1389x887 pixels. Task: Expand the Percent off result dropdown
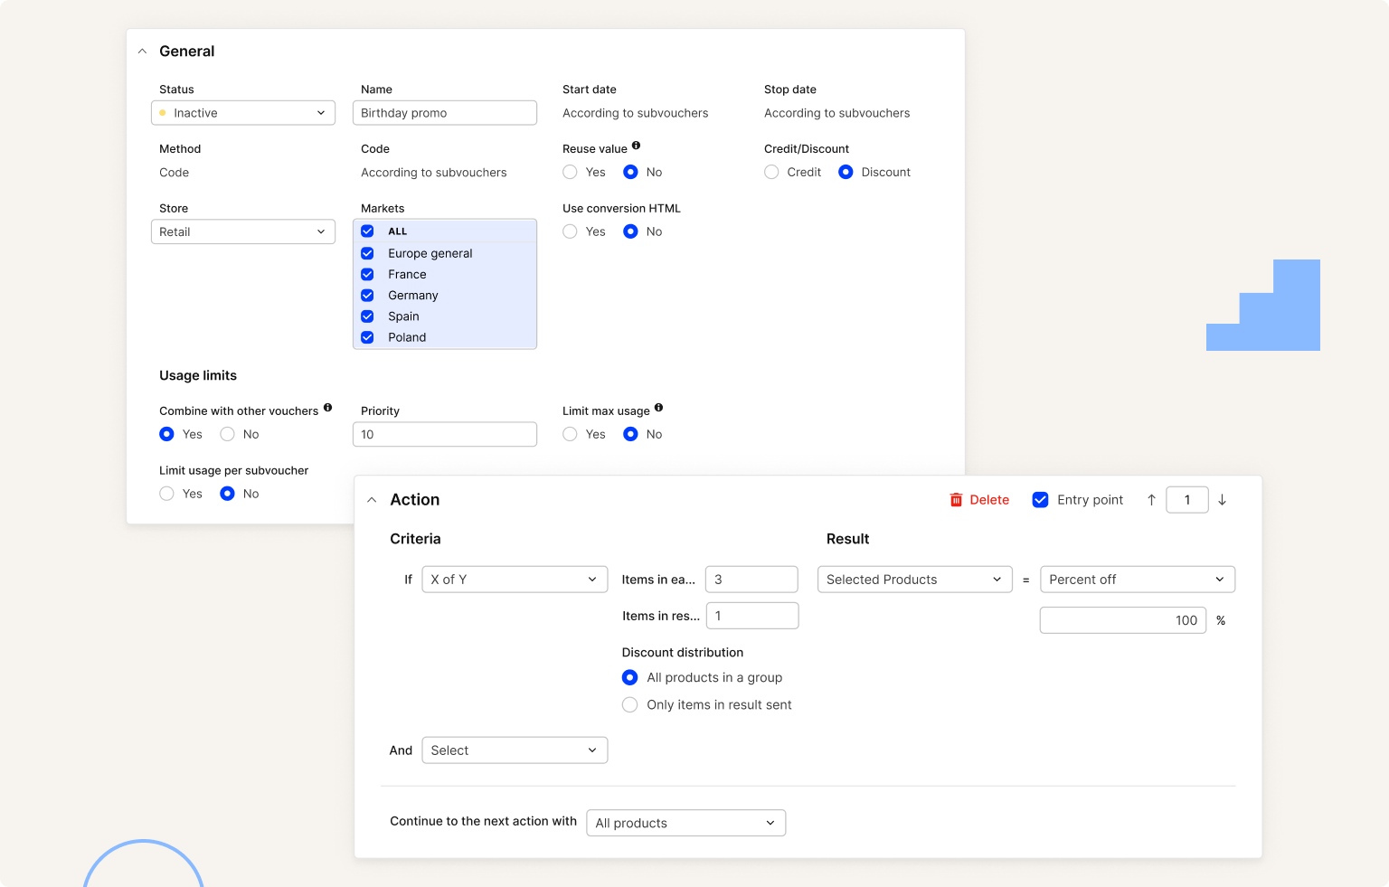1137,580
